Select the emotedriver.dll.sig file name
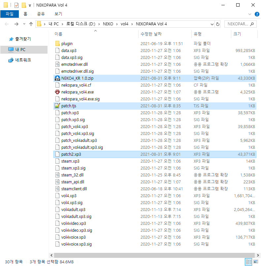The height and width of the screenshot is (266, 261). (77, 71)
